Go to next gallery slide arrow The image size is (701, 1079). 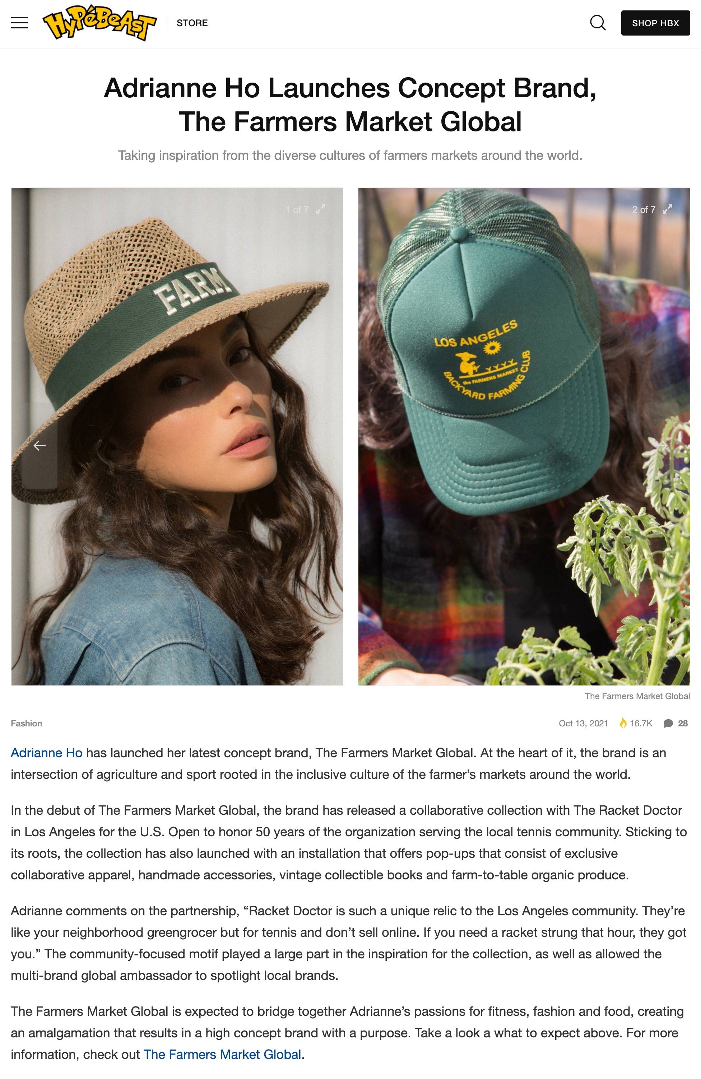tap(661, 446)
